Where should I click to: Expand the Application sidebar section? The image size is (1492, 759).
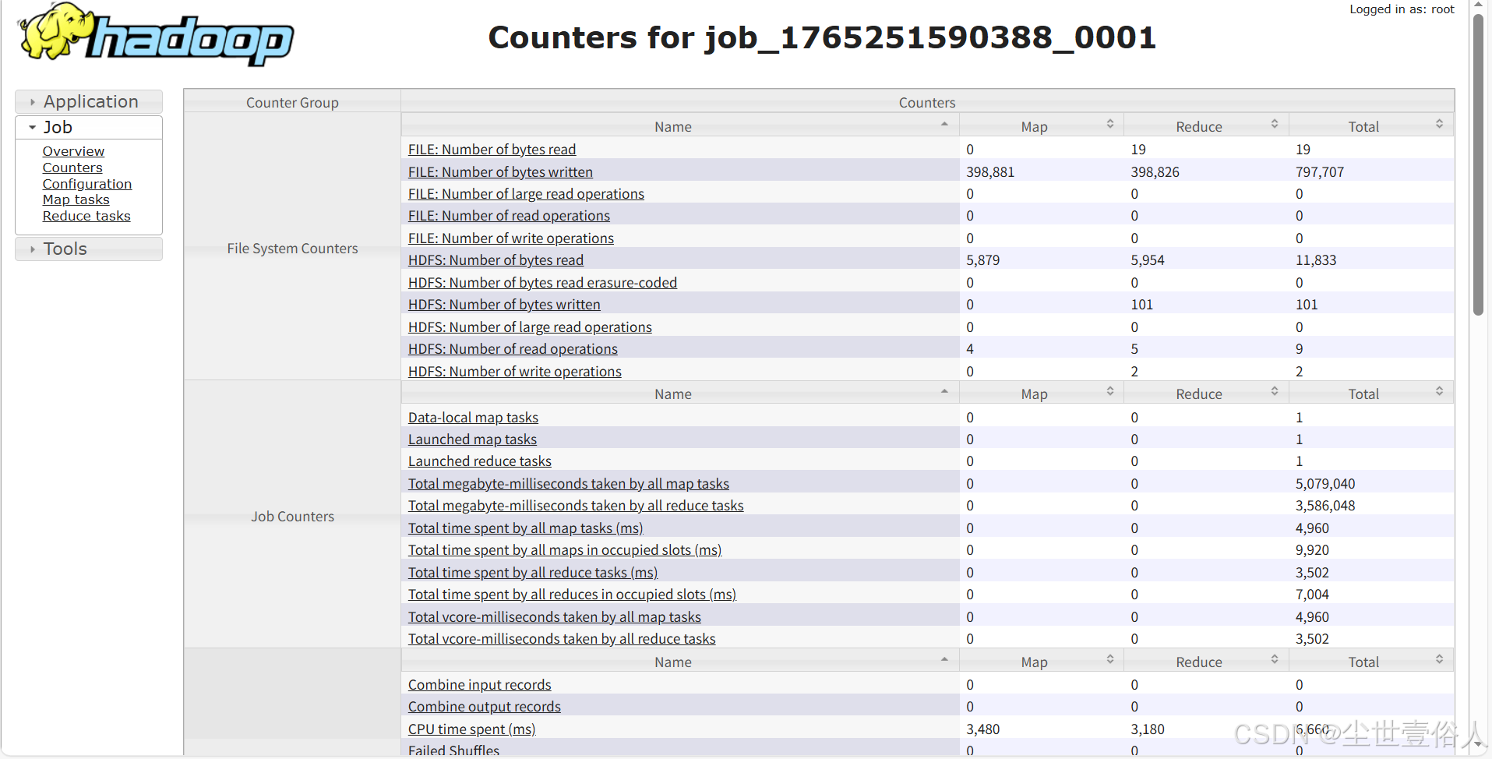click(x=89, y=101)
